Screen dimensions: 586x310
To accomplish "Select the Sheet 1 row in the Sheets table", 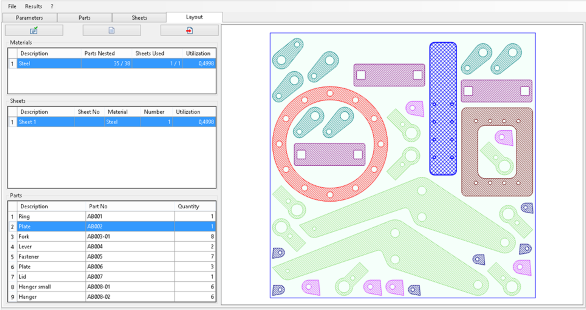I will tap(112, 122).
